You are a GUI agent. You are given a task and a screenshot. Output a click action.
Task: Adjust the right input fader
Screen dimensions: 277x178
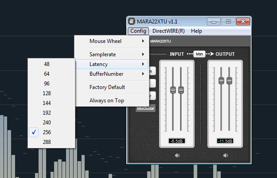(x=181, y=90)
